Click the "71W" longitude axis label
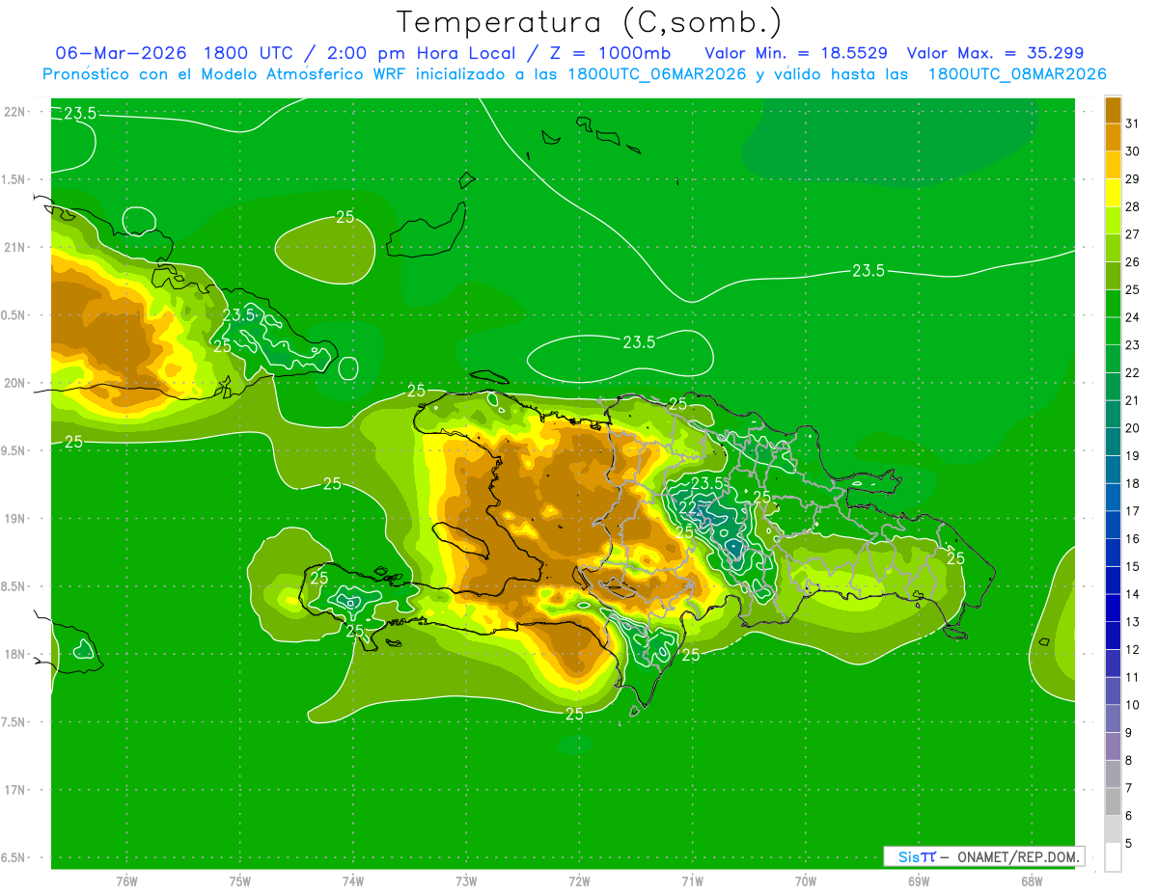Image resolution: width=1158 pixels, height=894 pixels. [x=692, y=880]
